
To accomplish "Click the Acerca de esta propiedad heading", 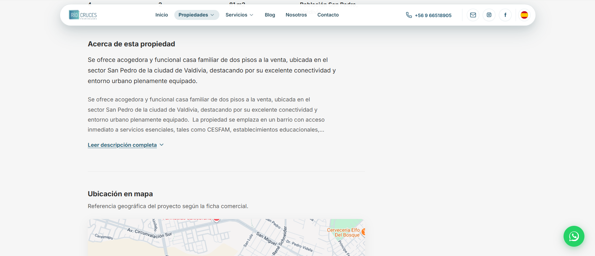I will point(131,44).
